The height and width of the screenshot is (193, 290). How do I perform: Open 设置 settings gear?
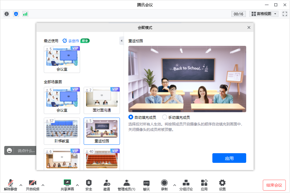point(222,185)
